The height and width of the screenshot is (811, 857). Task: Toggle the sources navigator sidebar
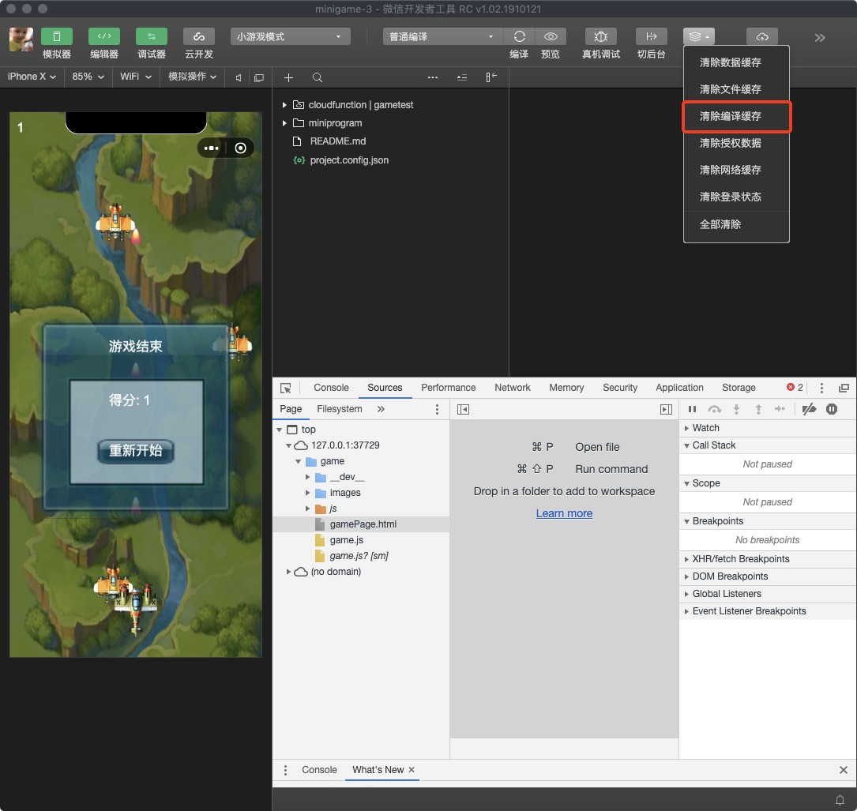tap(463, 409)
